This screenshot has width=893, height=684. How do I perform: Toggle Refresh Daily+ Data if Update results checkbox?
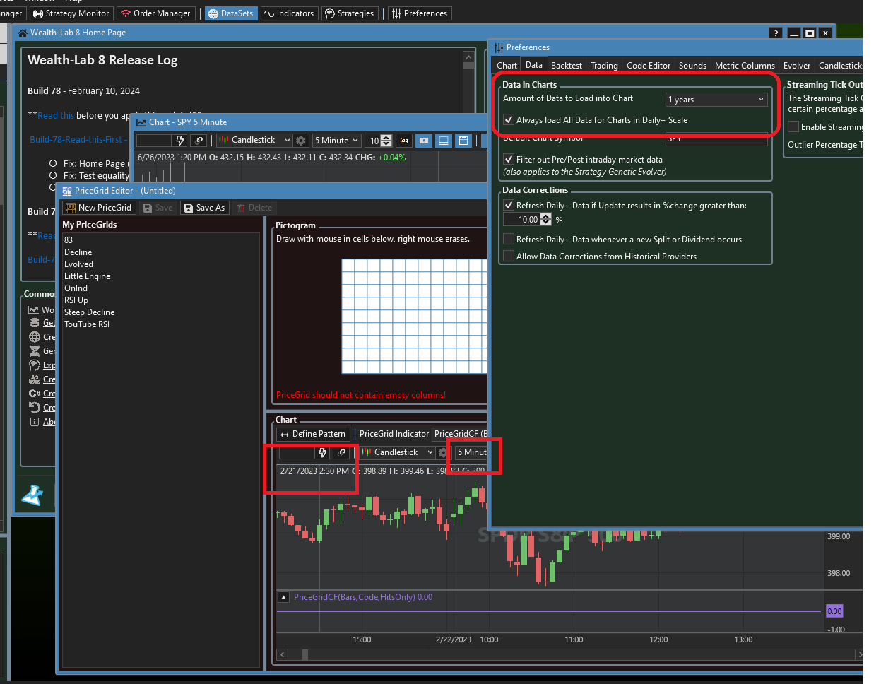pos(509,205)
